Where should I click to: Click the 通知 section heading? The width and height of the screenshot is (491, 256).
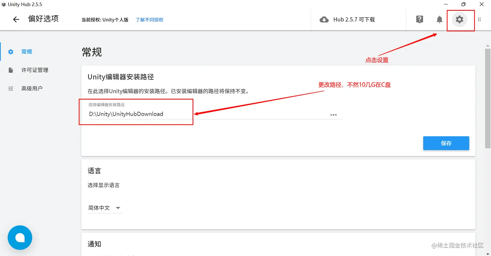coord(94,244)
